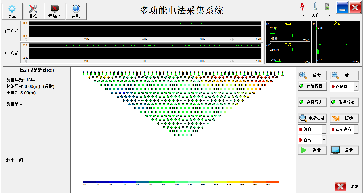Expand the 自动 mode dropdown

pos(324,140)
